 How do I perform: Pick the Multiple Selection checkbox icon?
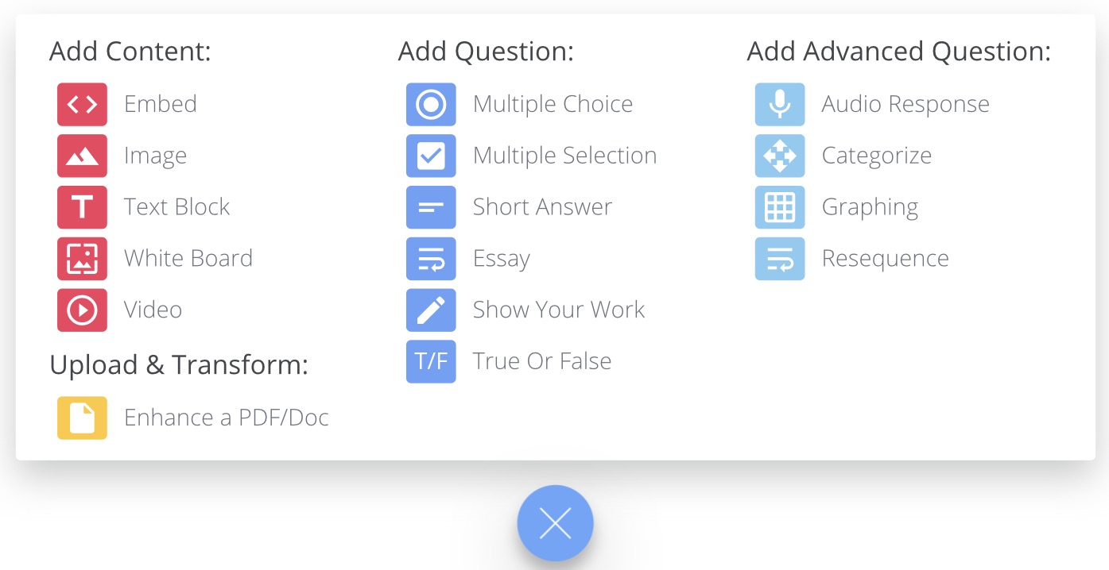tap(431, 156)
